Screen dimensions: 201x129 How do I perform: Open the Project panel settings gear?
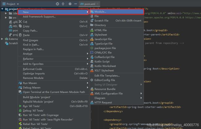[x=70, y=4]
